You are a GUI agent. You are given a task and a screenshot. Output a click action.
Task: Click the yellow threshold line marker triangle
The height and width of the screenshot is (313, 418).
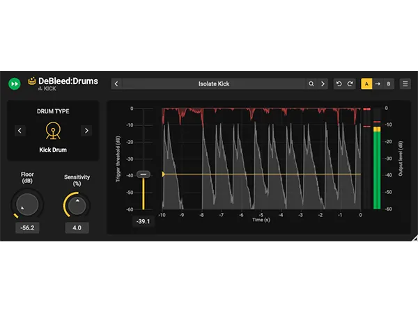164,174
